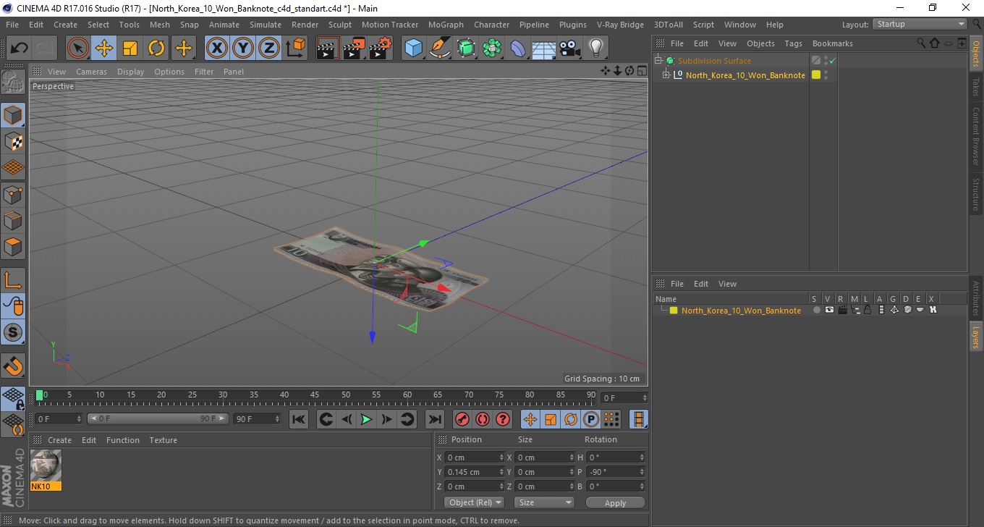Open the Layout dropdown set to Startup
This screenshot has height=527, width=984.
click(920, 24)
